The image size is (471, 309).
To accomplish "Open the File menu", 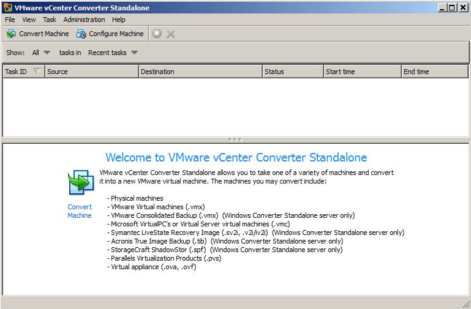I will click(x=10, y=20).
